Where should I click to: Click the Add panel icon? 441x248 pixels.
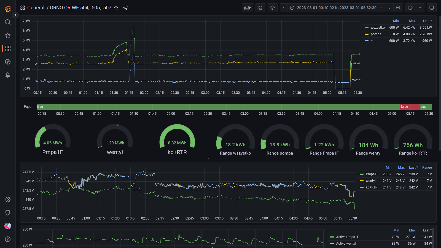(247, 8)
